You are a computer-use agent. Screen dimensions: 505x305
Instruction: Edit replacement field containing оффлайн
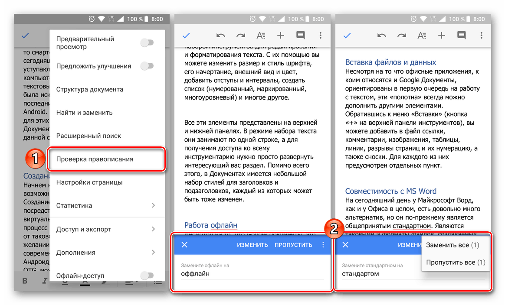point(252,274)
